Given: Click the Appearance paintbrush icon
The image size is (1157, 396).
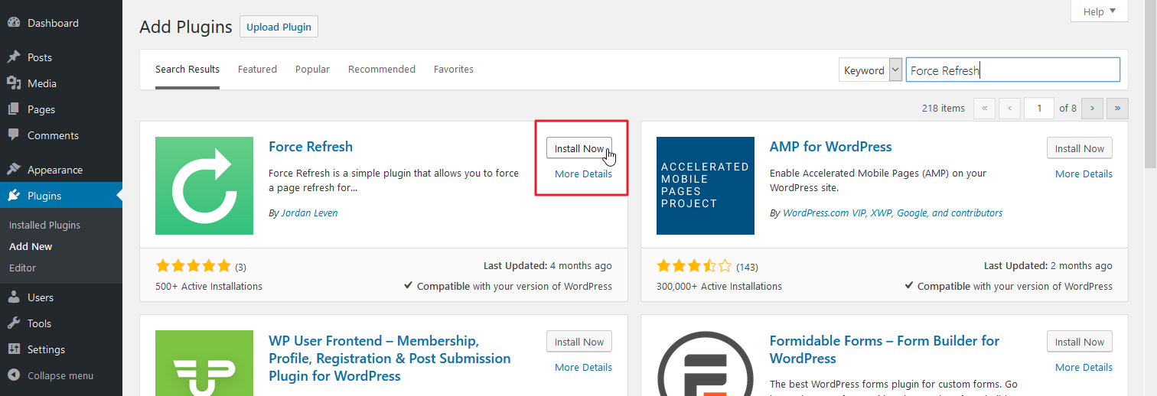Looking at the screenshot, I should click(x=14, y=170).
